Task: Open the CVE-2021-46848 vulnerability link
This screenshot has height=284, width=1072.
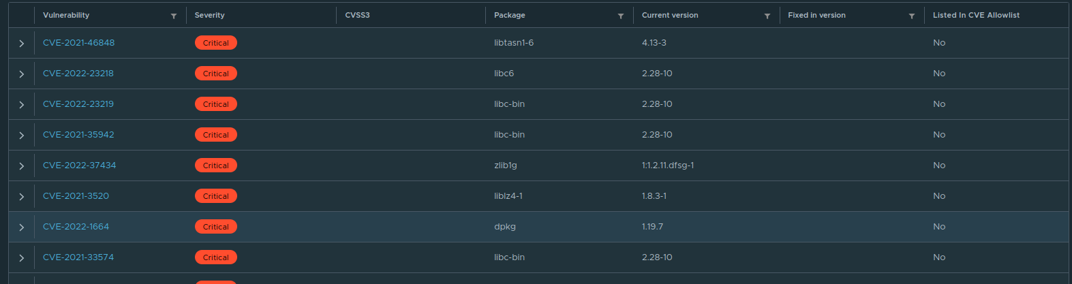Action: [x=78, y=43]
